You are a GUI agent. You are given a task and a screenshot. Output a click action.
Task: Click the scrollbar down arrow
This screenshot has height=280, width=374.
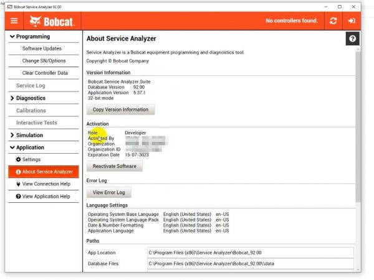point(358,269)
